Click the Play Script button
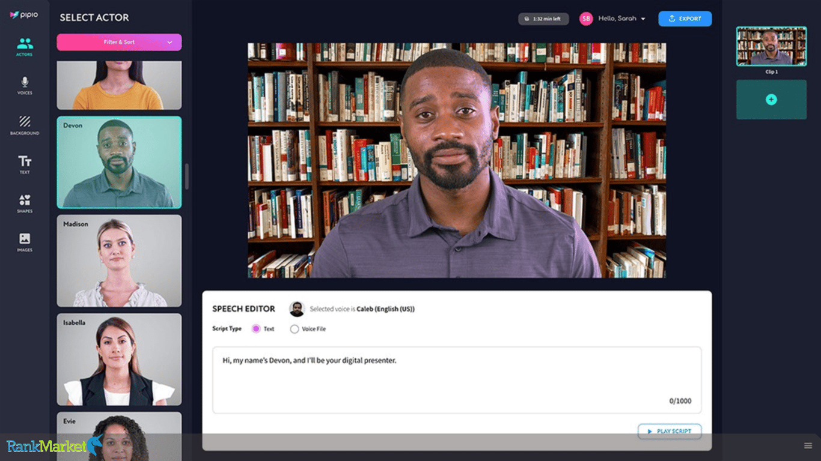This screenshot has width=821, height=461. pyautogui.click(x=670, y=431)
